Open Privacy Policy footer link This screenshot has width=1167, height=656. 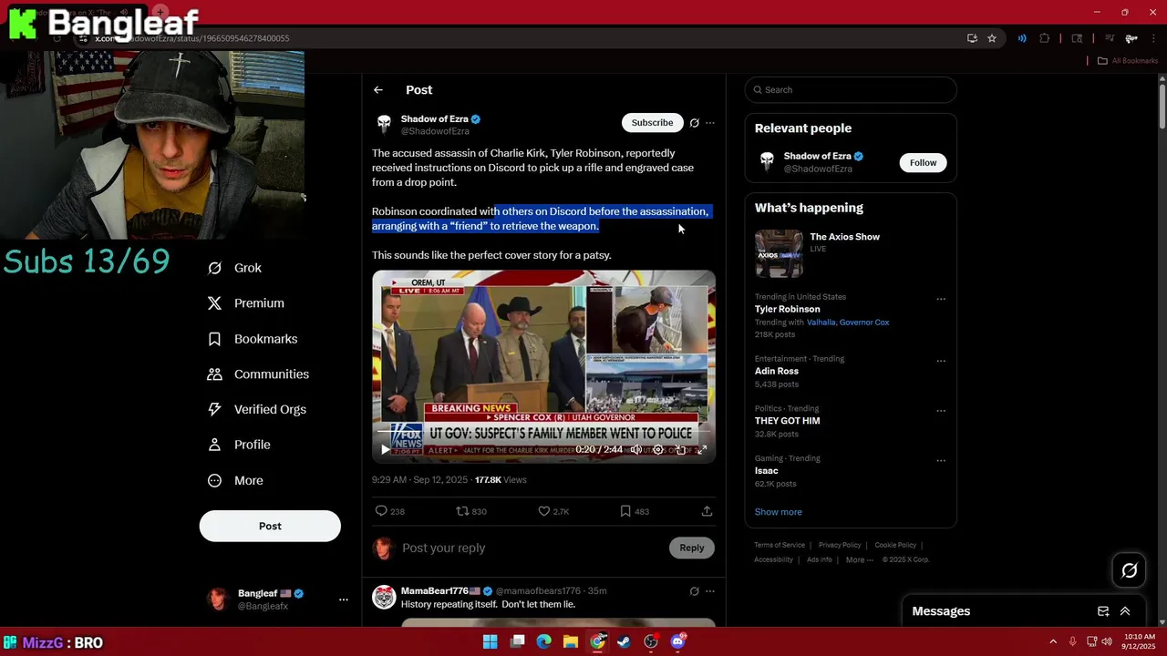[x=840, y=546]
